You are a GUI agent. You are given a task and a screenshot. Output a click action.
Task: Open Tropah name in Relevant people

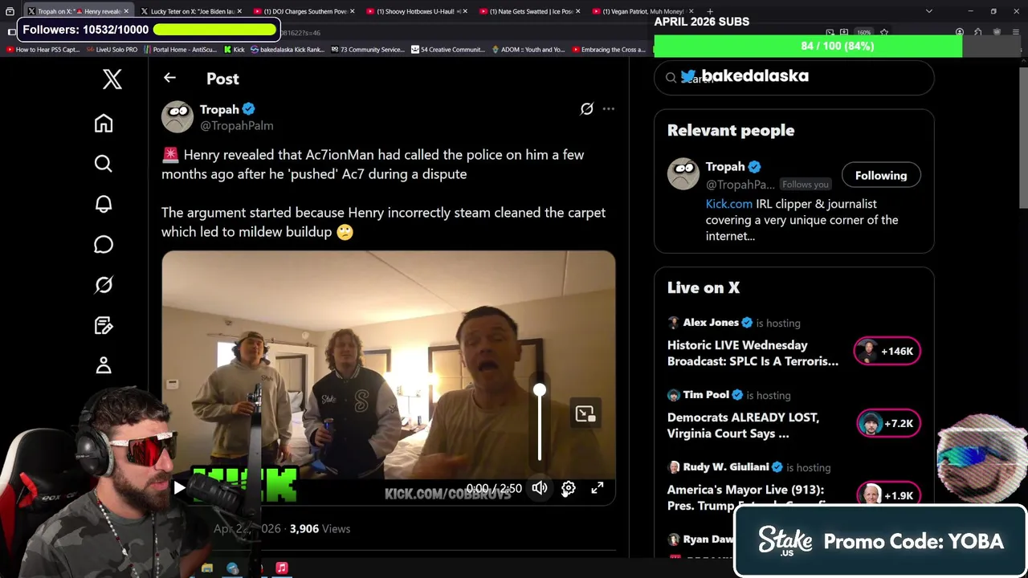point(725,167)
